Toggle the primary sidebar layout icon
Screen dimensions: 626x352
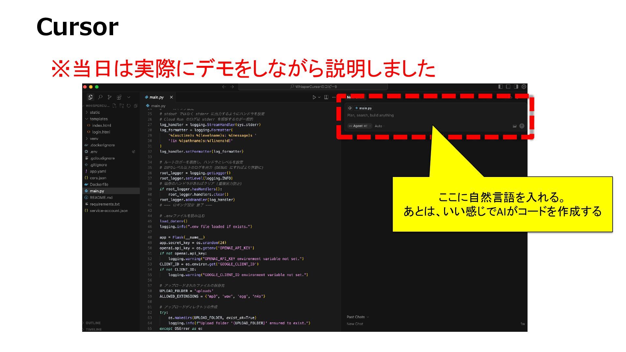pos(500,87)
